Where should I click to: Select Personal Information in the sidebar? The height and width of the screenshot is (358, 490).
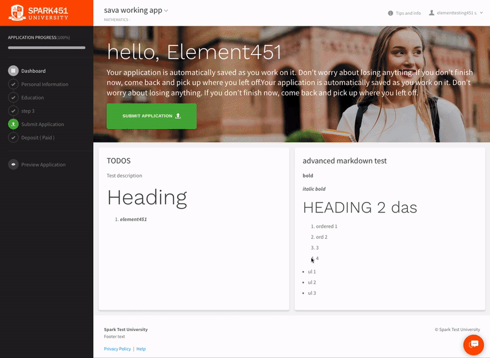pos(45,84)
